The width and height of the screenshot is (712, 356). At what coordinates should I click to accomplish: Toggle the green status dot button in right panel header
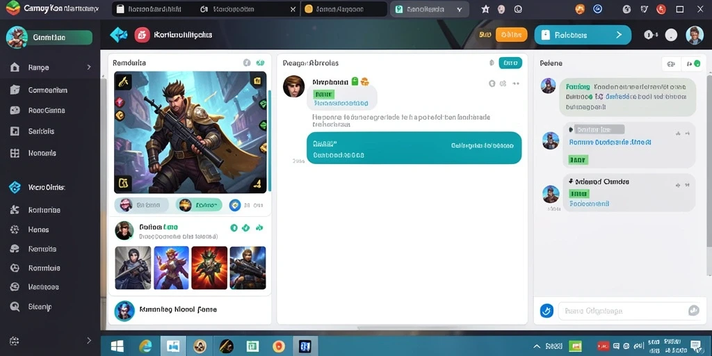tap(693, 64)
